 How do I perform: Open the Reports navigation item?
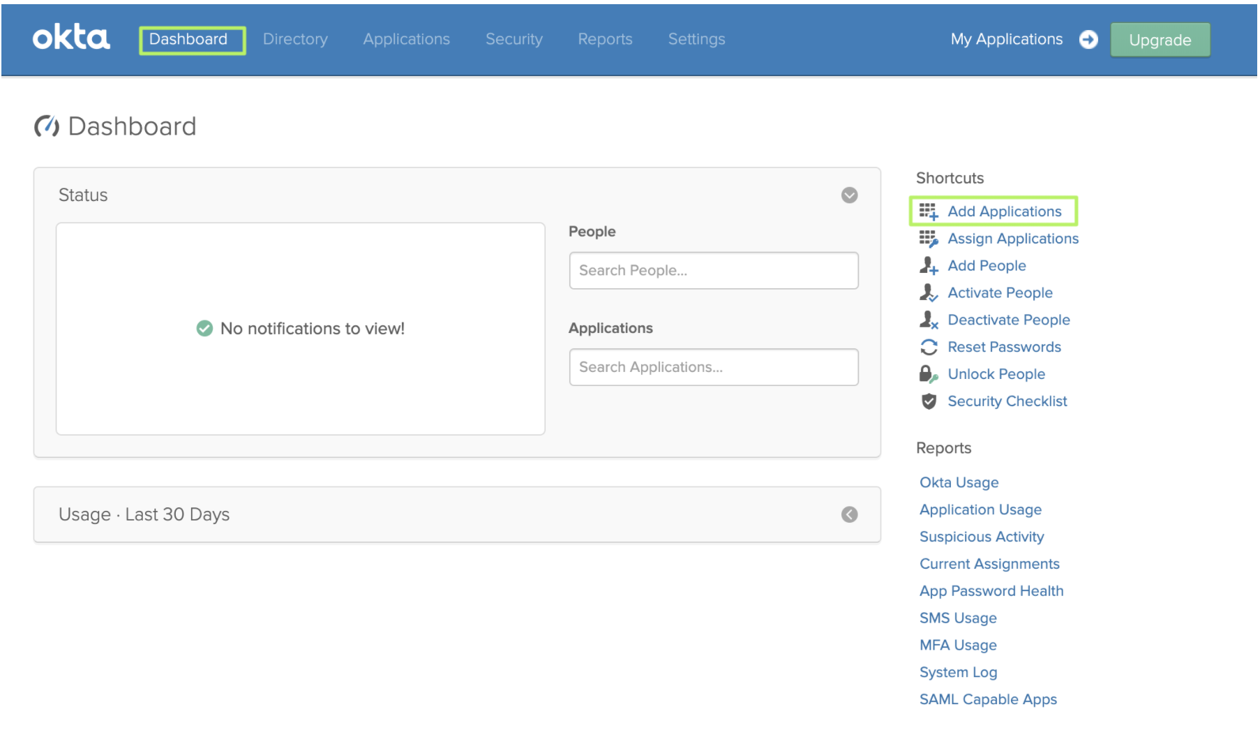pos(604,39)
